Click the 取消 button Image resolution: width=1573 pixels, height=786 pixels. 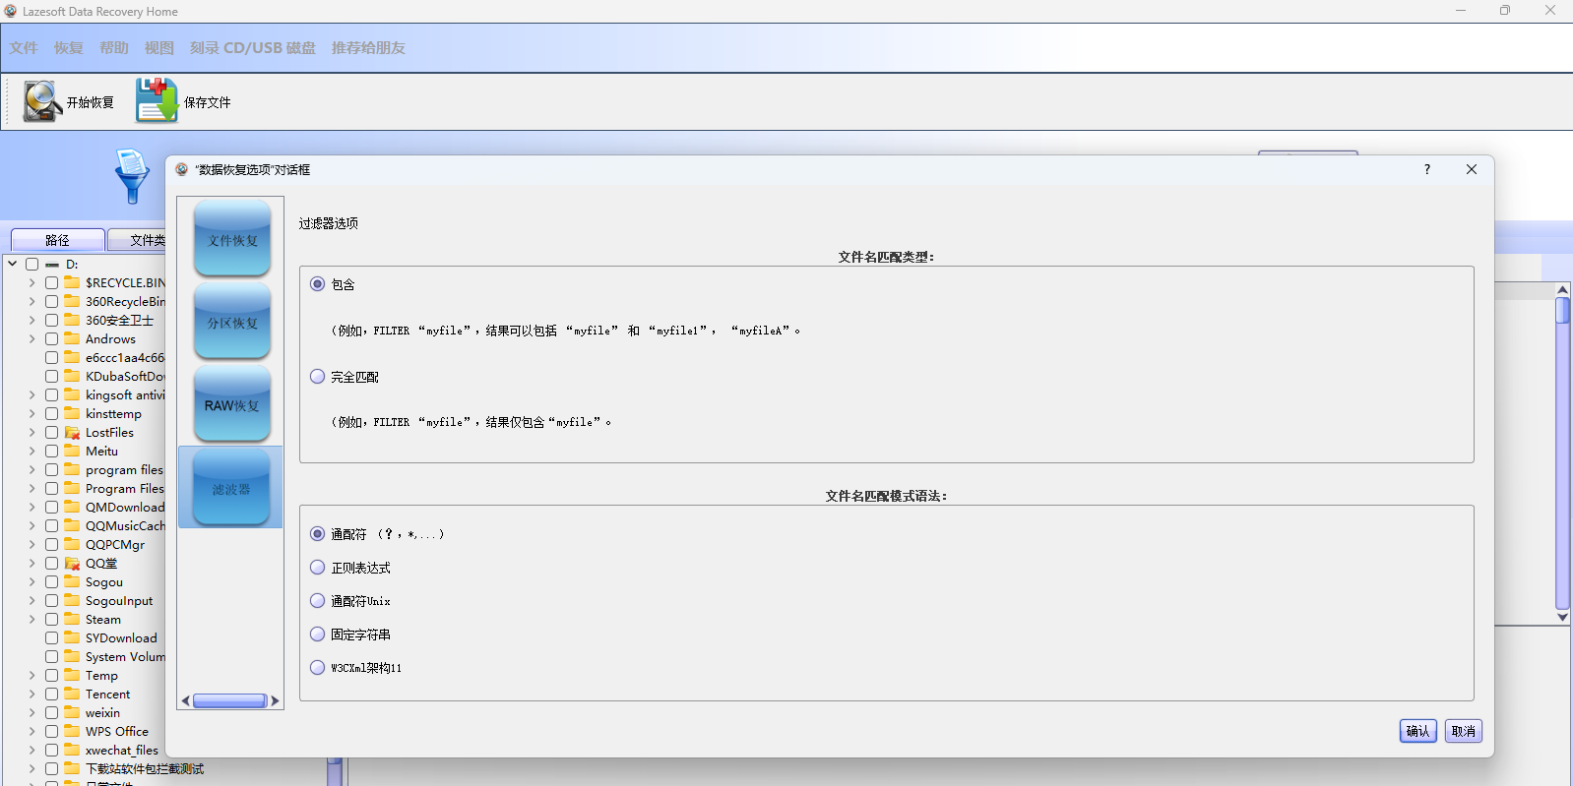click(1463, 731)
